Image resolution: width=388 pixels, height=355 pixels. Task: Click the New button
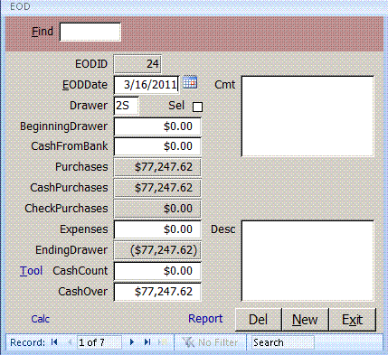pos(305,320)
